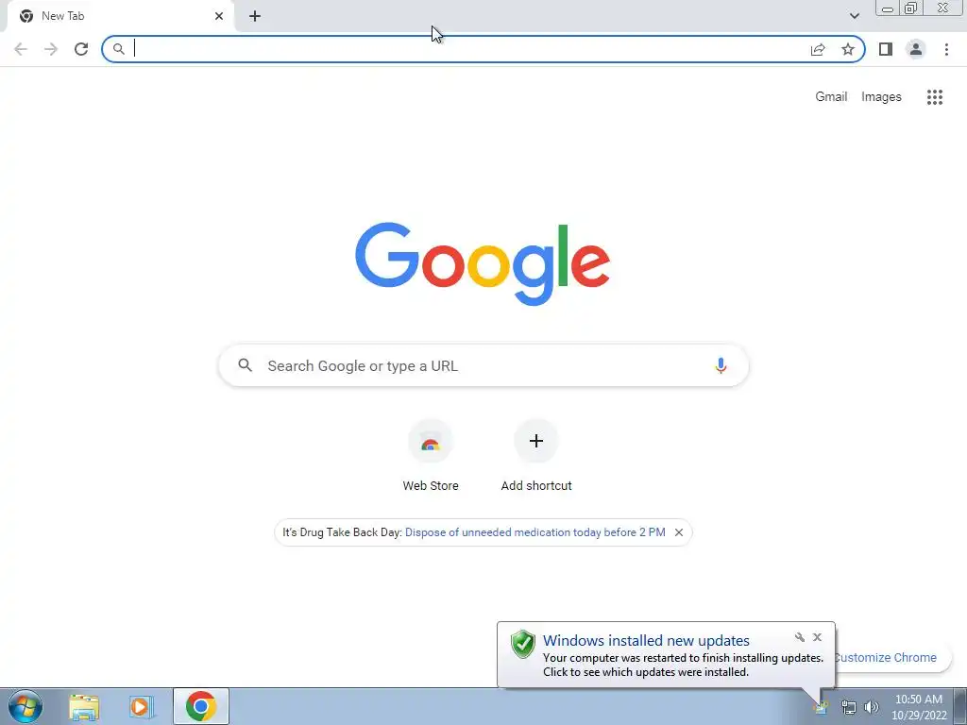The width and height of the screenshot is (967, 725).
Task: Click the Google logo
Action: 483,264
